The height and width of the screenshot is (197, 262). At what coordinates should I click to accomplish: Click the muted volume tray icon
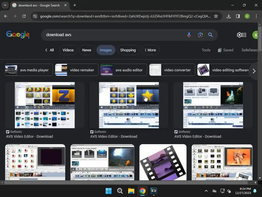click(229, 191)
